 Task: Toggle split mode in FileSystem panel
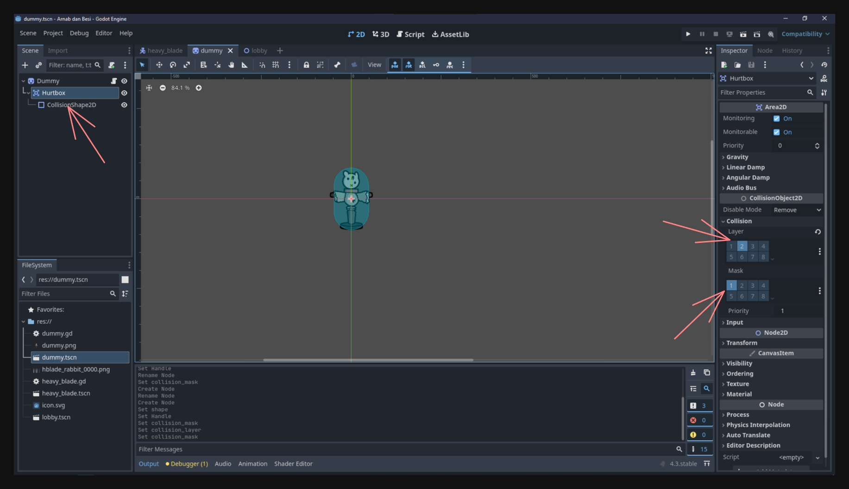click(125, 279)
